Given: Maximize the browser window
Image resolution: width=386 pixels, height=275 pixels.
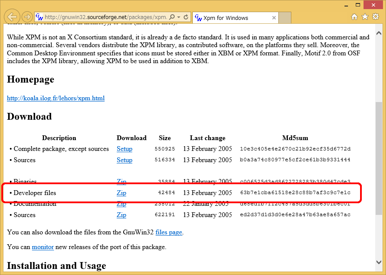Looking at the screenshot, I should pyautogui.click(x=358, y=5).
